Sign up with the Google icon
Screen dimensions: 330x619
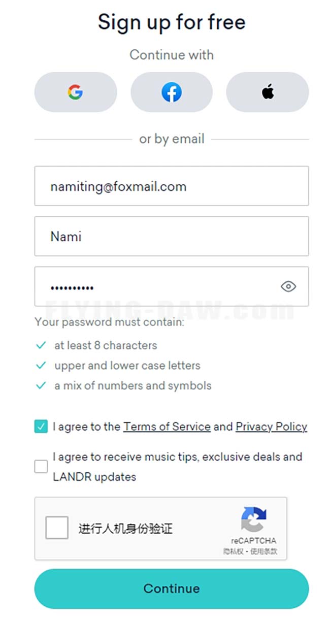[75, 92]
